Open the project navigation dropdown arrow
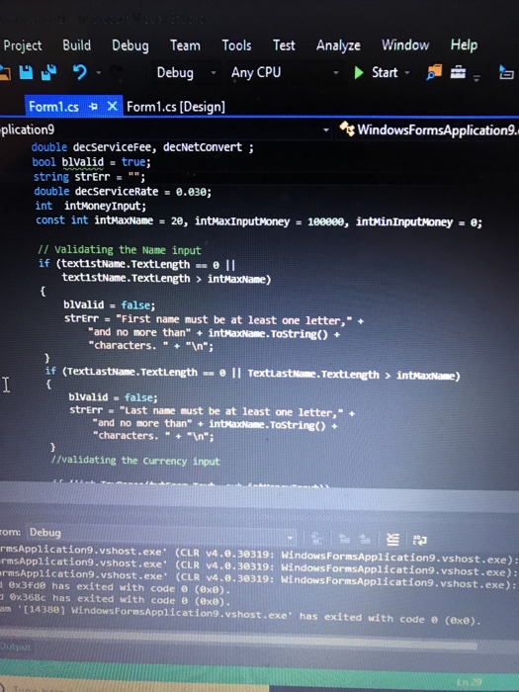The height and width of the screenshot is (692, 519). pos(325,130)
